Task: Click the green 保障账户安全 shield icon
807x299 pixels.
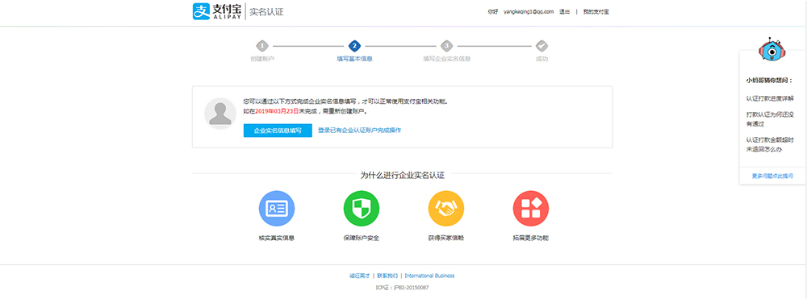Action: click(362, 209)
